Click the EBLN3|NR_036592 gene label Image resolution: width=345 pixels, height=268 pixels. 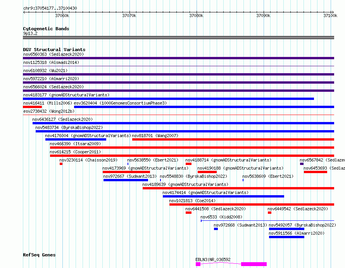coord(213,259)
